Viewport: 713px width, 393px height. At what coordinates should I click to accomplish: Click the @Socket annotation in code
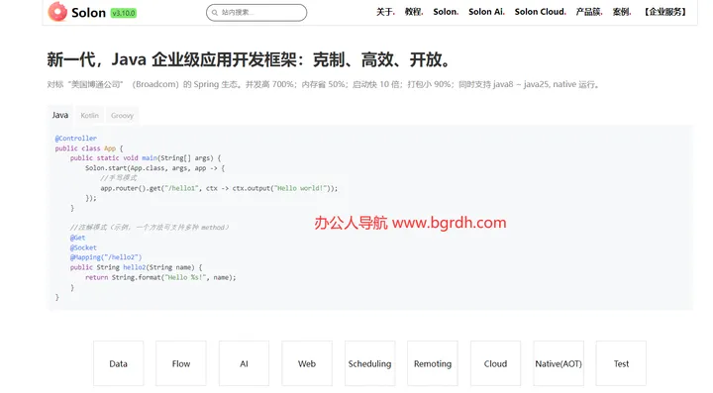point(83,247)
